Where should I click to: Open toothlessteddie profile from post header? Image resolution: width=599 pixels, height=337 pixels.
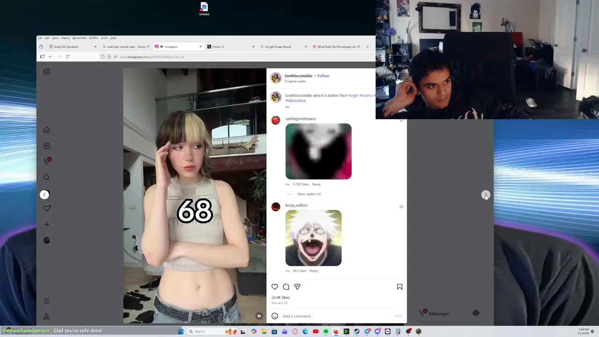[x=299, y=76]
